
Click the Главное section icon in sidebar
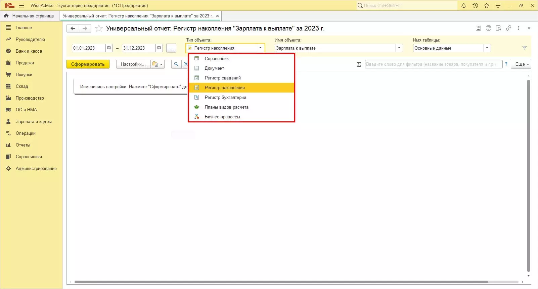click(x=8, y=28)
